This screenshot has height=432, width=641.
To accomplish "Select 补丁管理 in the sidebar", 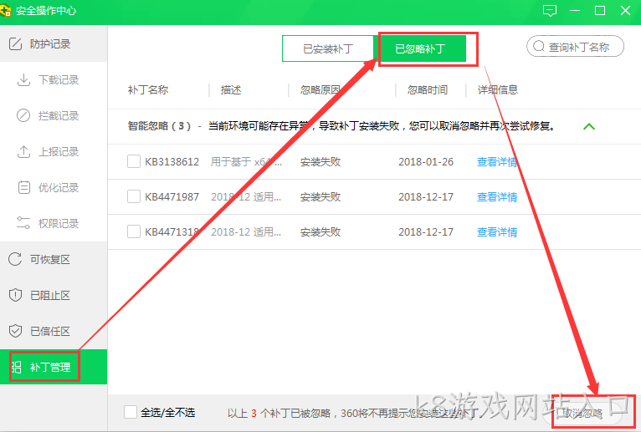I will pyautogui.click(x=54, y=367).
